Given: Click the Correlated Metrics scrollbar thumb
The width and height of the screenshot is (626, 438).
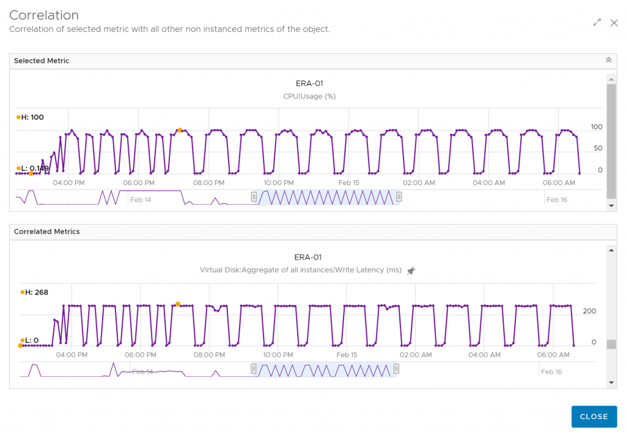Looking at the screenshot, I should point(611,345).
